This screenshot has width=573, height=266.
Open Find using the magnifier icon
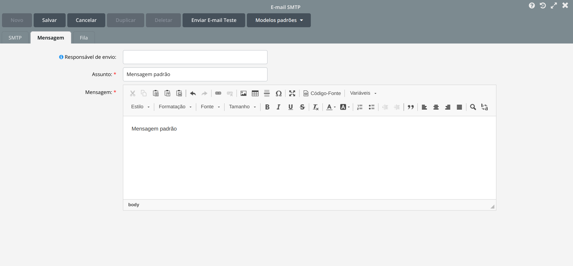pyautogui.click(x=473, y=107)
